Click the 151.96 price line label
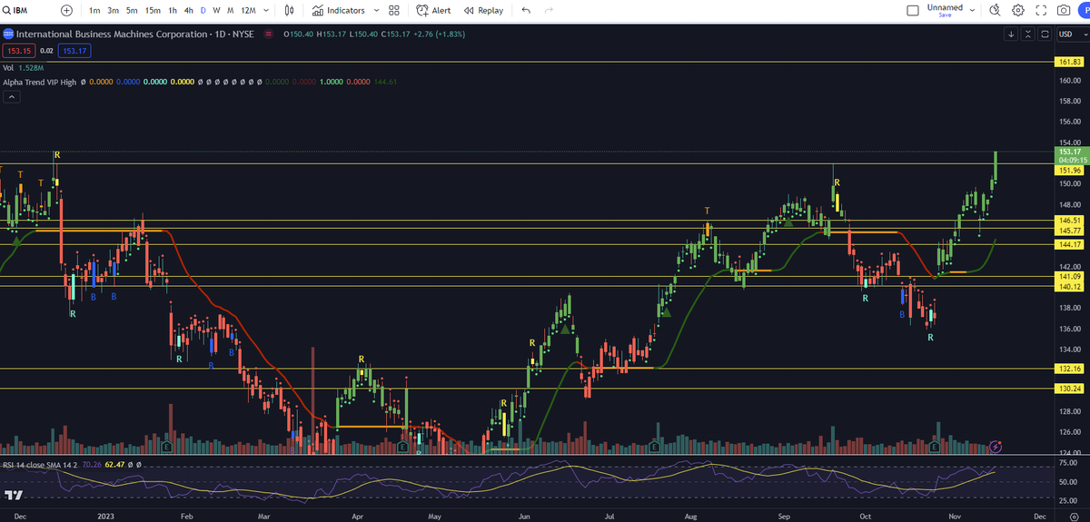 (1070, 170)
